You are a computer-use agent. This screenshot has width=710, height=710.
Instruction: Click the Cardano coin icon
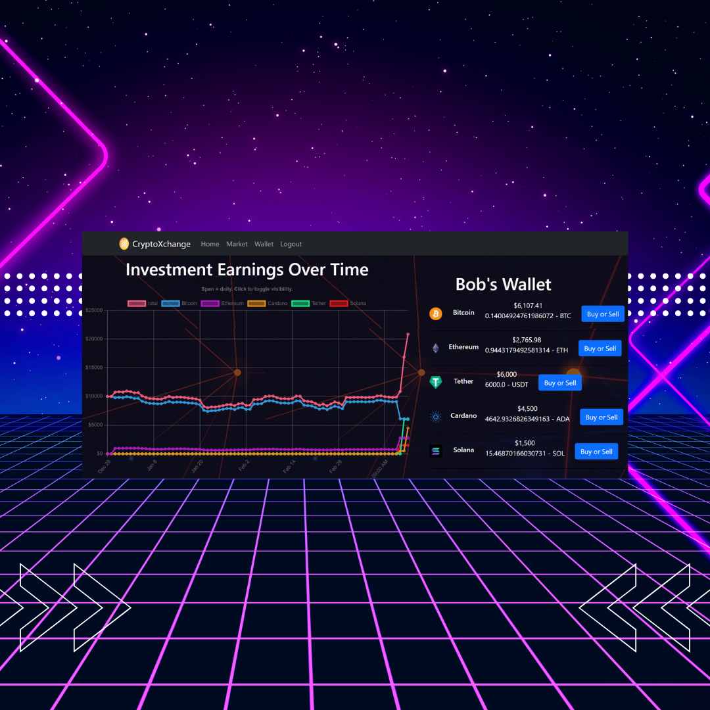pos(435,417)
